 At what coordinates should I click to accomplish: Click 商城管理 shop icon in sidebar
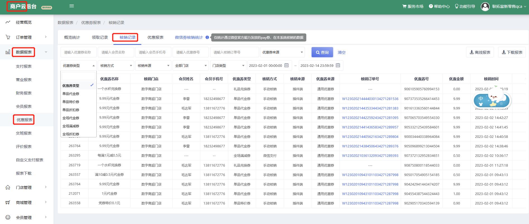(x=8, y=203)
